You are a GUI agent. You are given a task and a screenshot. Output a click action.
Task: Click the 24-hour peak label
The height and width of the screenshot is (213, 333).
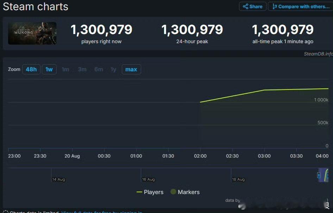click(192, 41)
